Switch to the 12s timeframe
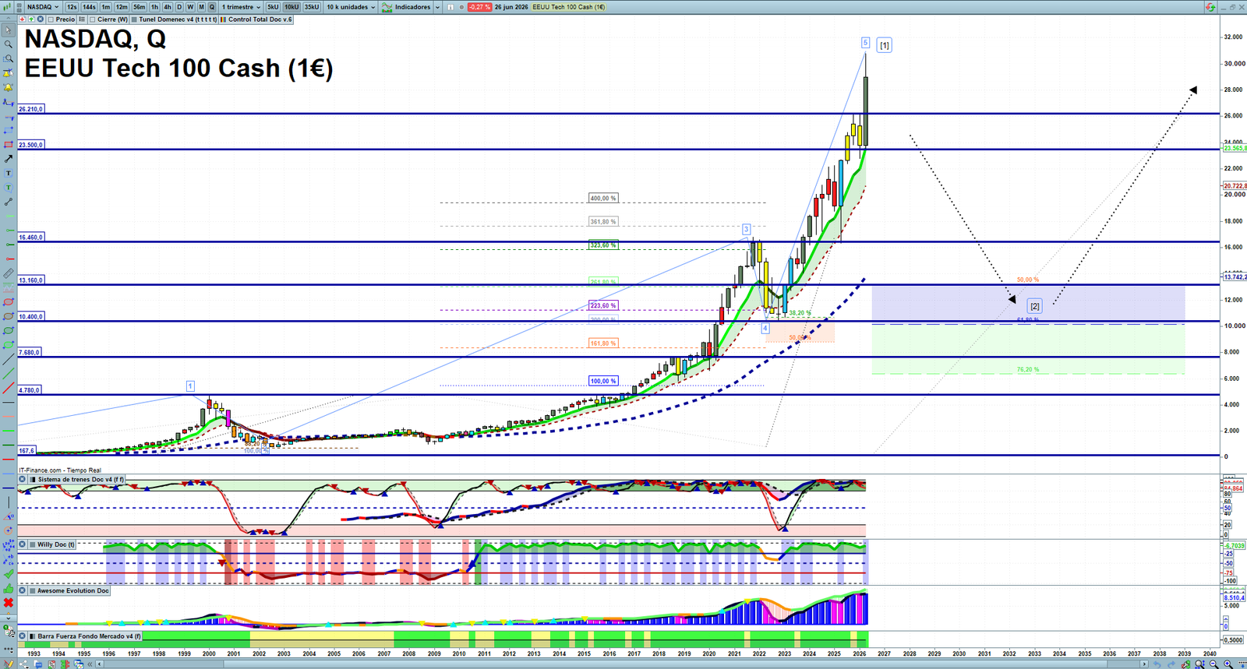Image resolution: width=1247 pixels, height=669 pixels. 72,7
